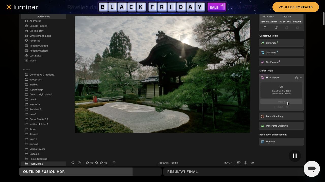Viewport: 325px width, 182px height.
Task: Toggle the Batch HDR checkbox
Action: 275,107
